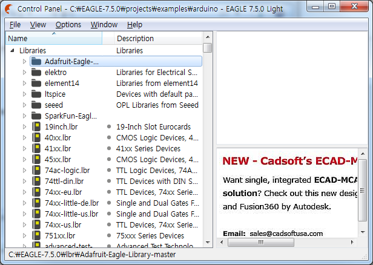Viewport: 373px width, 265px height.
Task: Toggle the in-use dot for 74xx-eu.lbr
Action: point(109,192)
